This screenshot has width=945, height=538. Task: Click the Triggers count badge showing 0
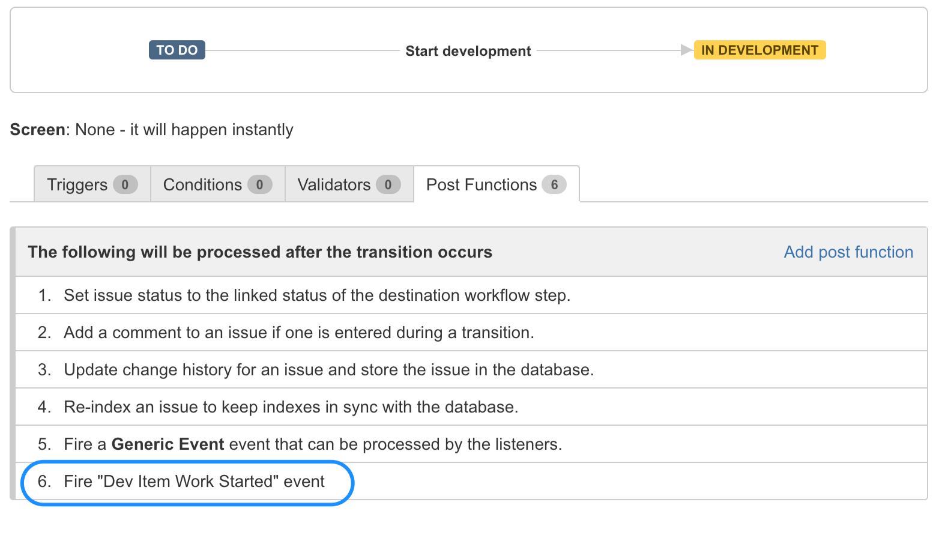126,185
